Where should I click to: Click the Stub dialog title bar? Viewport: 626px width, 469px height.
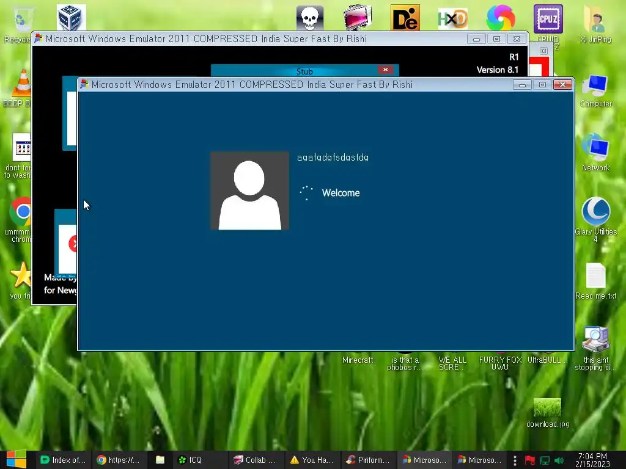pyautogui.click(x=304, y=71)
